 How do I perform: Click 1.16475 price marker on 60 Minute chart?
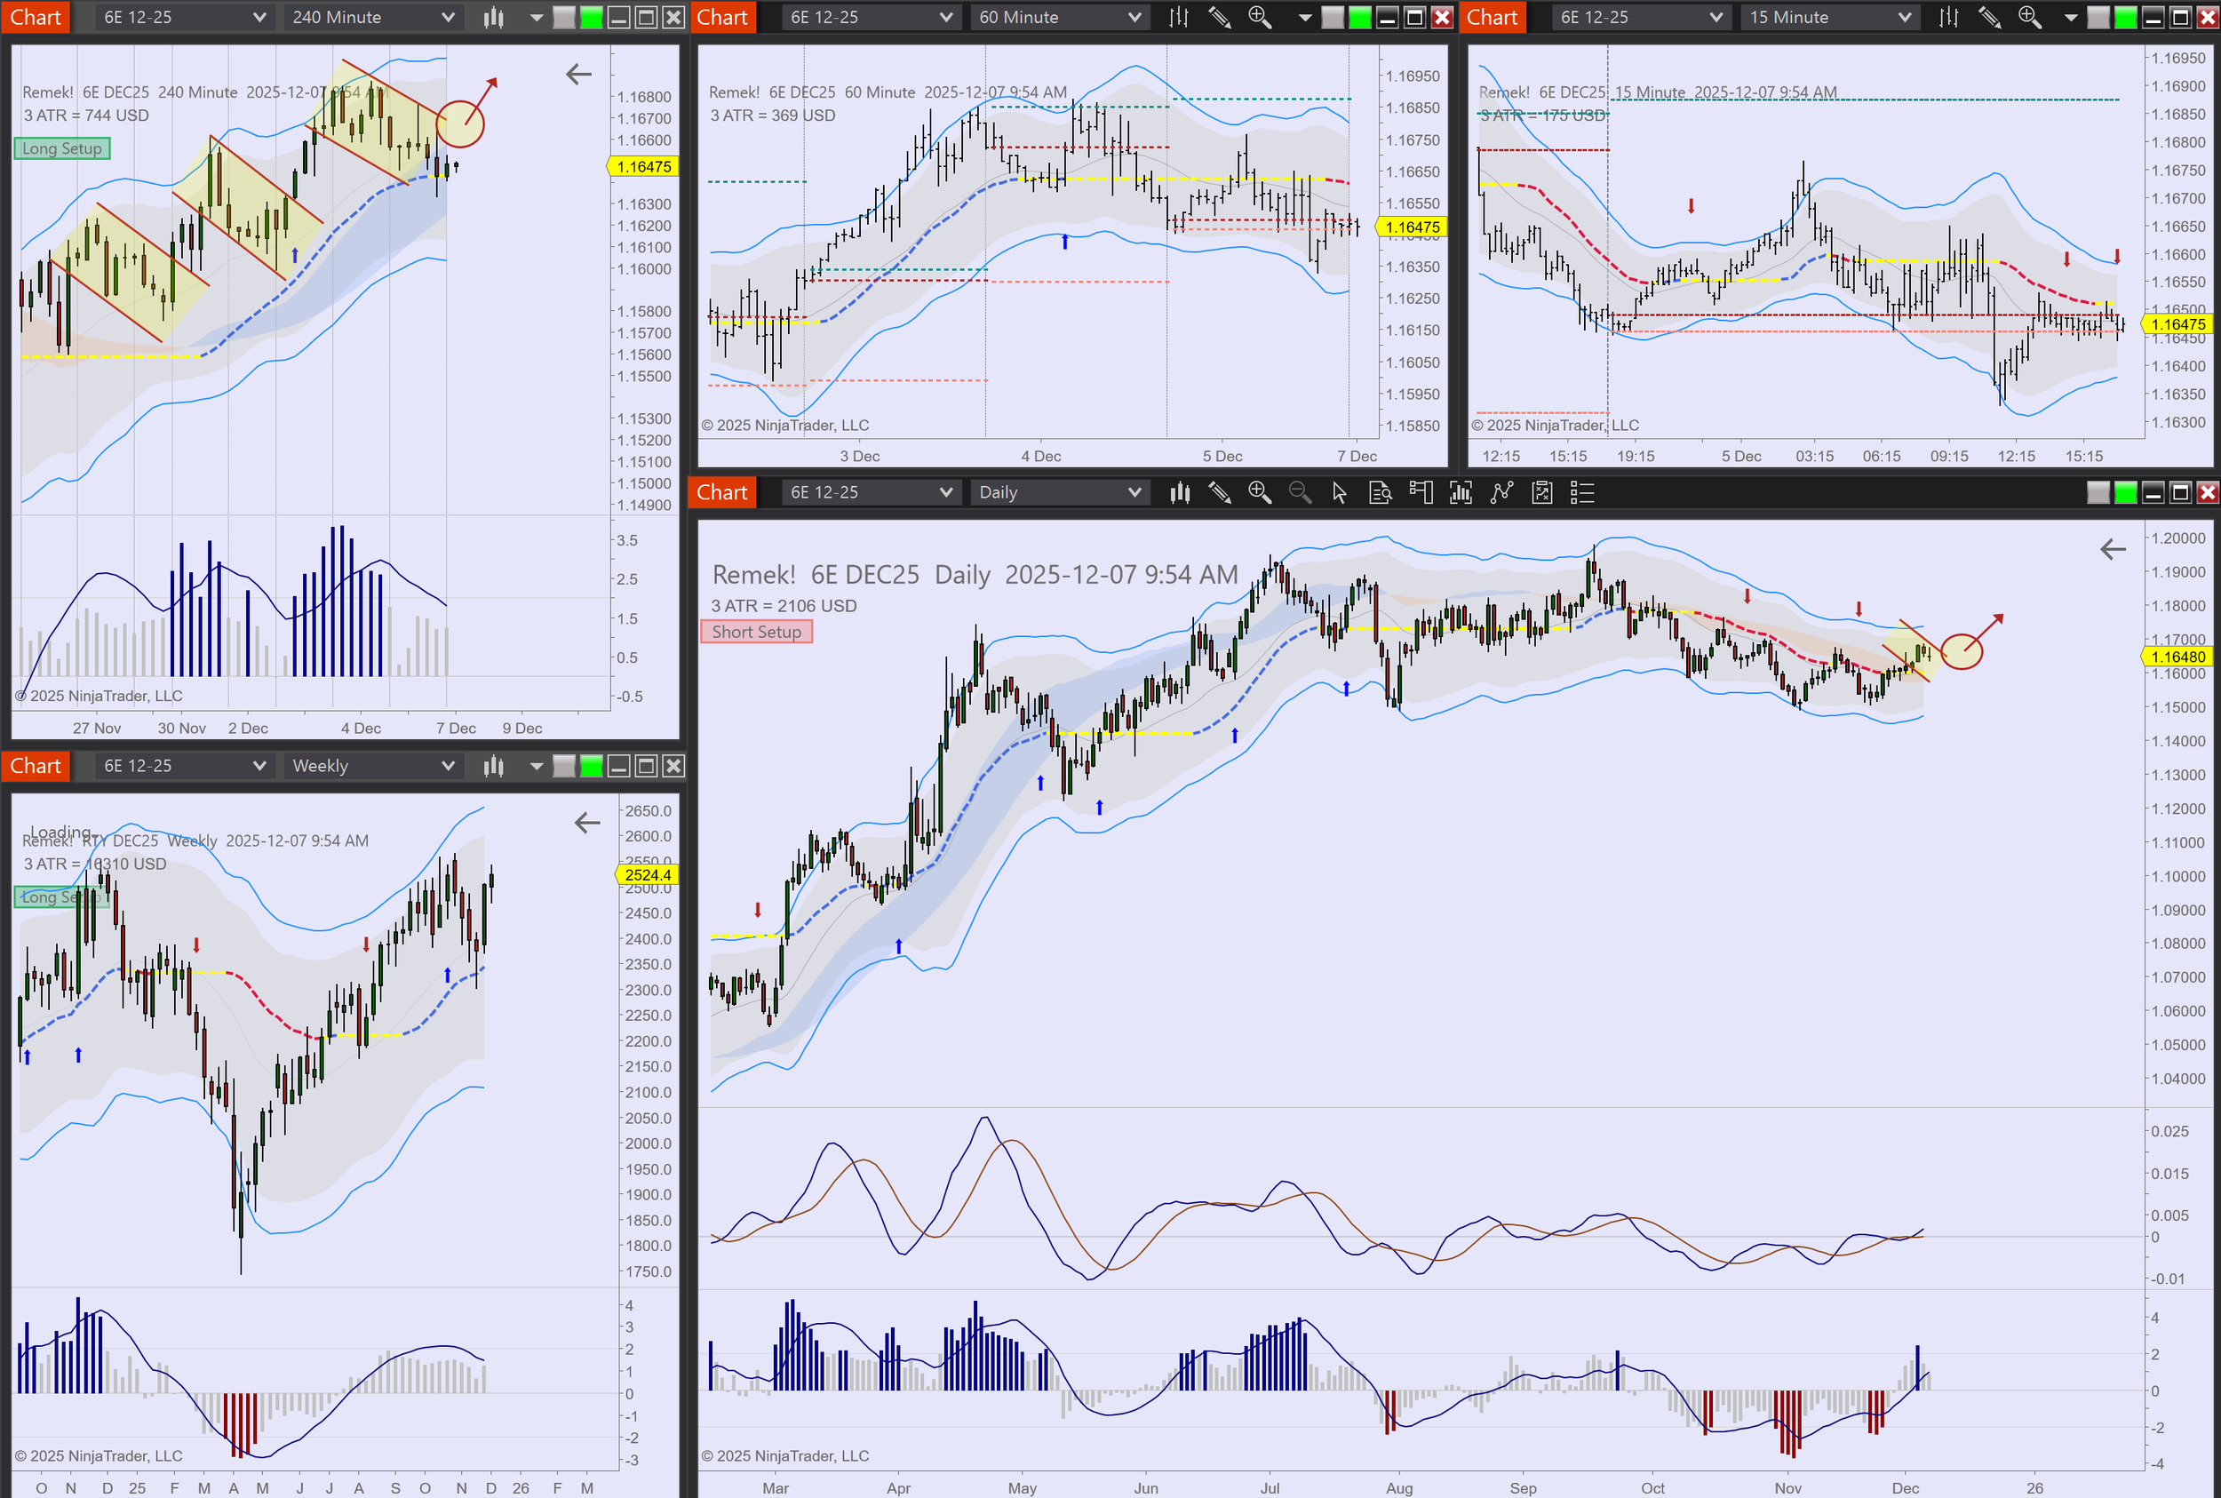tap(1412, 227)
